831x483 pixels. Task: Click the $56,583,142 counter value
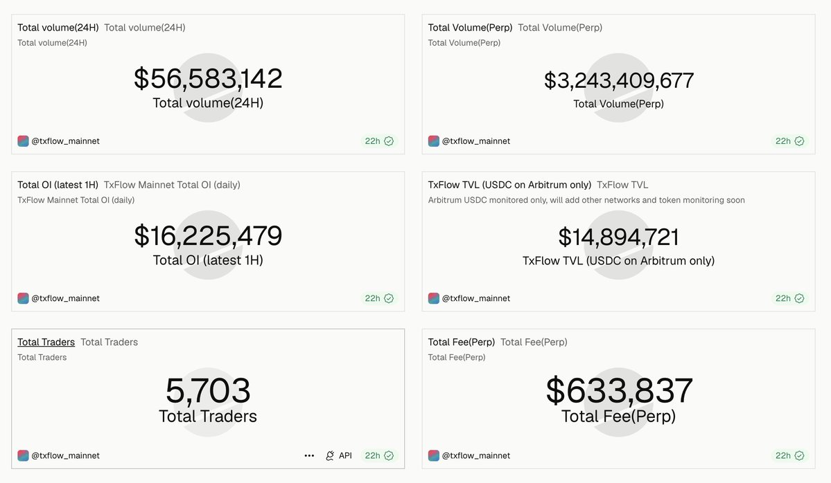208,79
